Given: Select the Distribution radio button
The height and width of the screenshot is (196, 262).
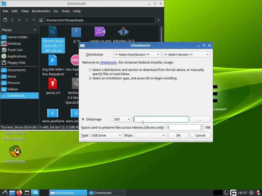Looking at the screenshot, I should tap(83, 55).
